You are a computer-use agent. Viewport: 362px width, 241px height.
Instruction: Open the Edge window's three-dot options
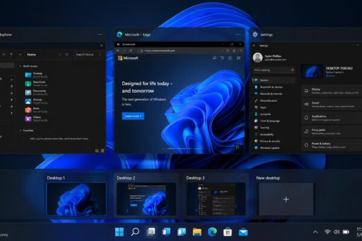pyautogui.click(x=238, y=34)
